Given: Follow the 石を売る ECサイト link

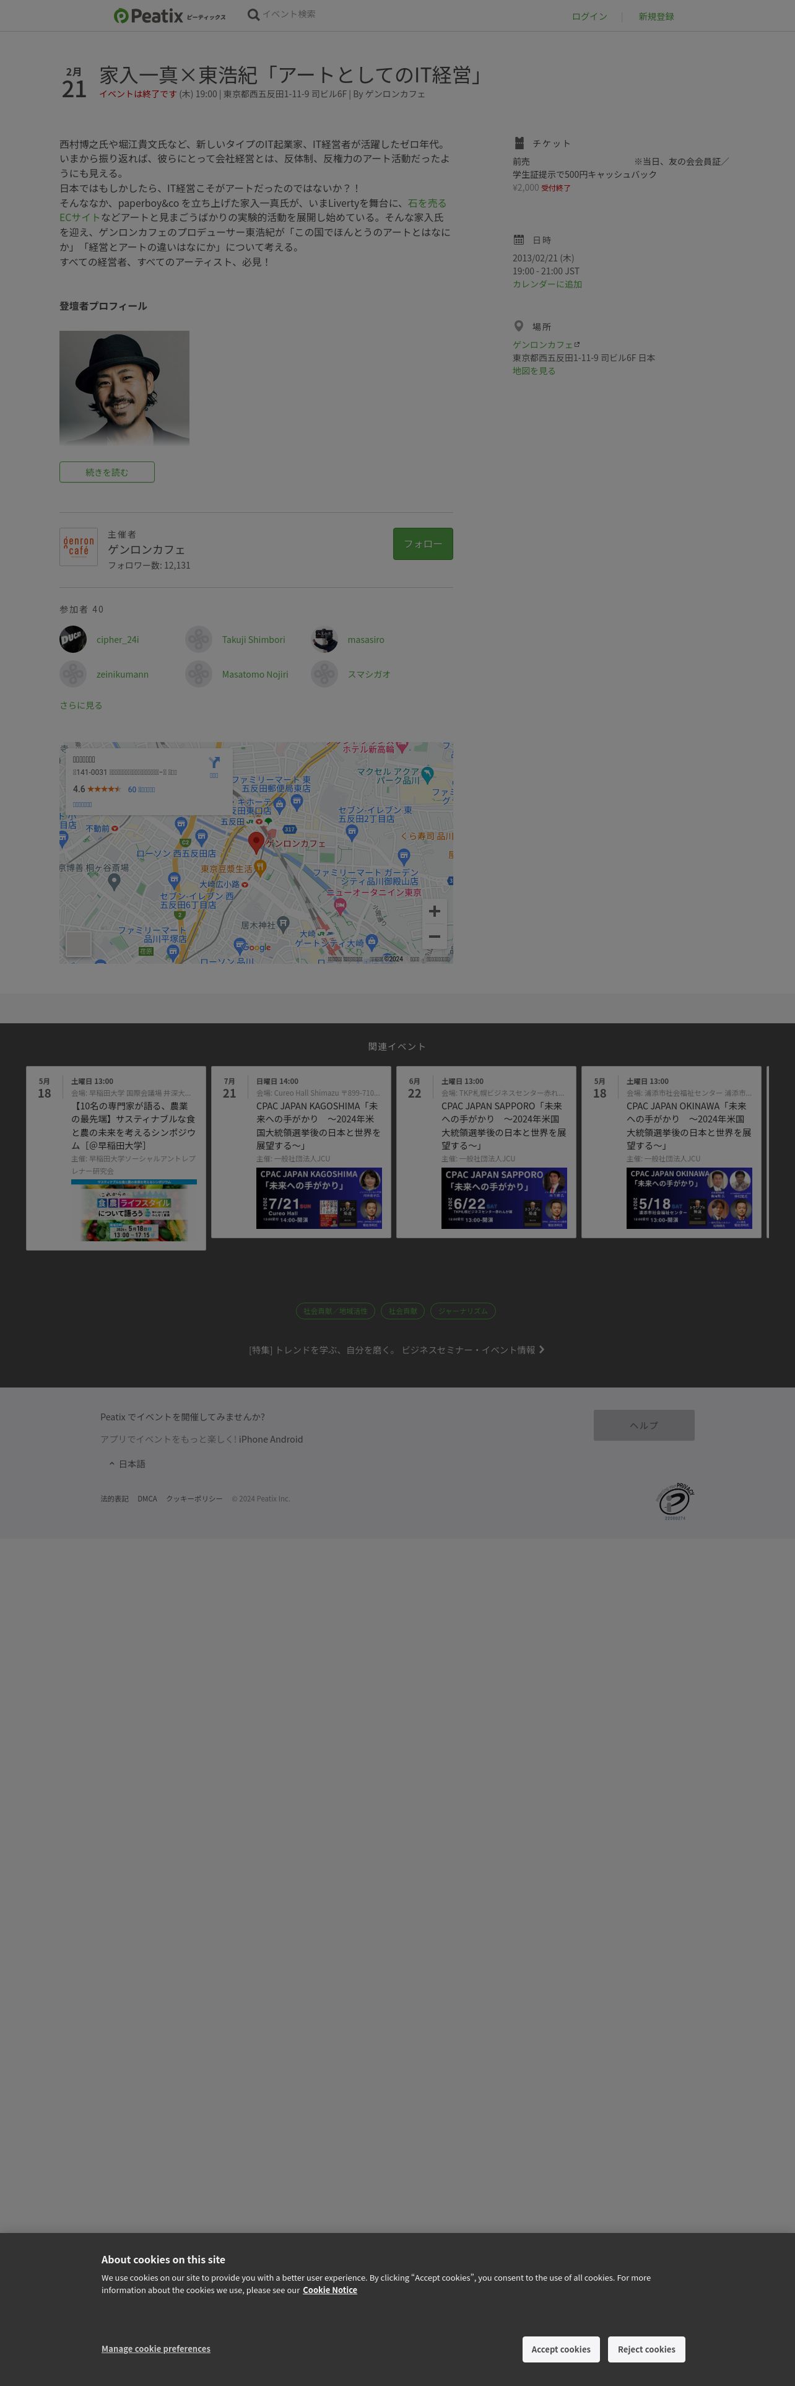Looking at the screenshot, I should pos(427,203).
